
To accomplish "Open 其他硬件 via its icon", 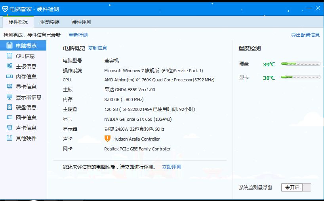I will [9, 138].
